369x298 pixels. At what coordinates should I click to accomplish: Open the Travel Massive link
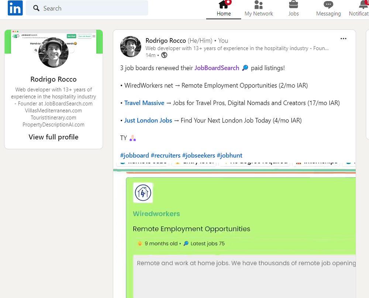click(x=144, y=103)
